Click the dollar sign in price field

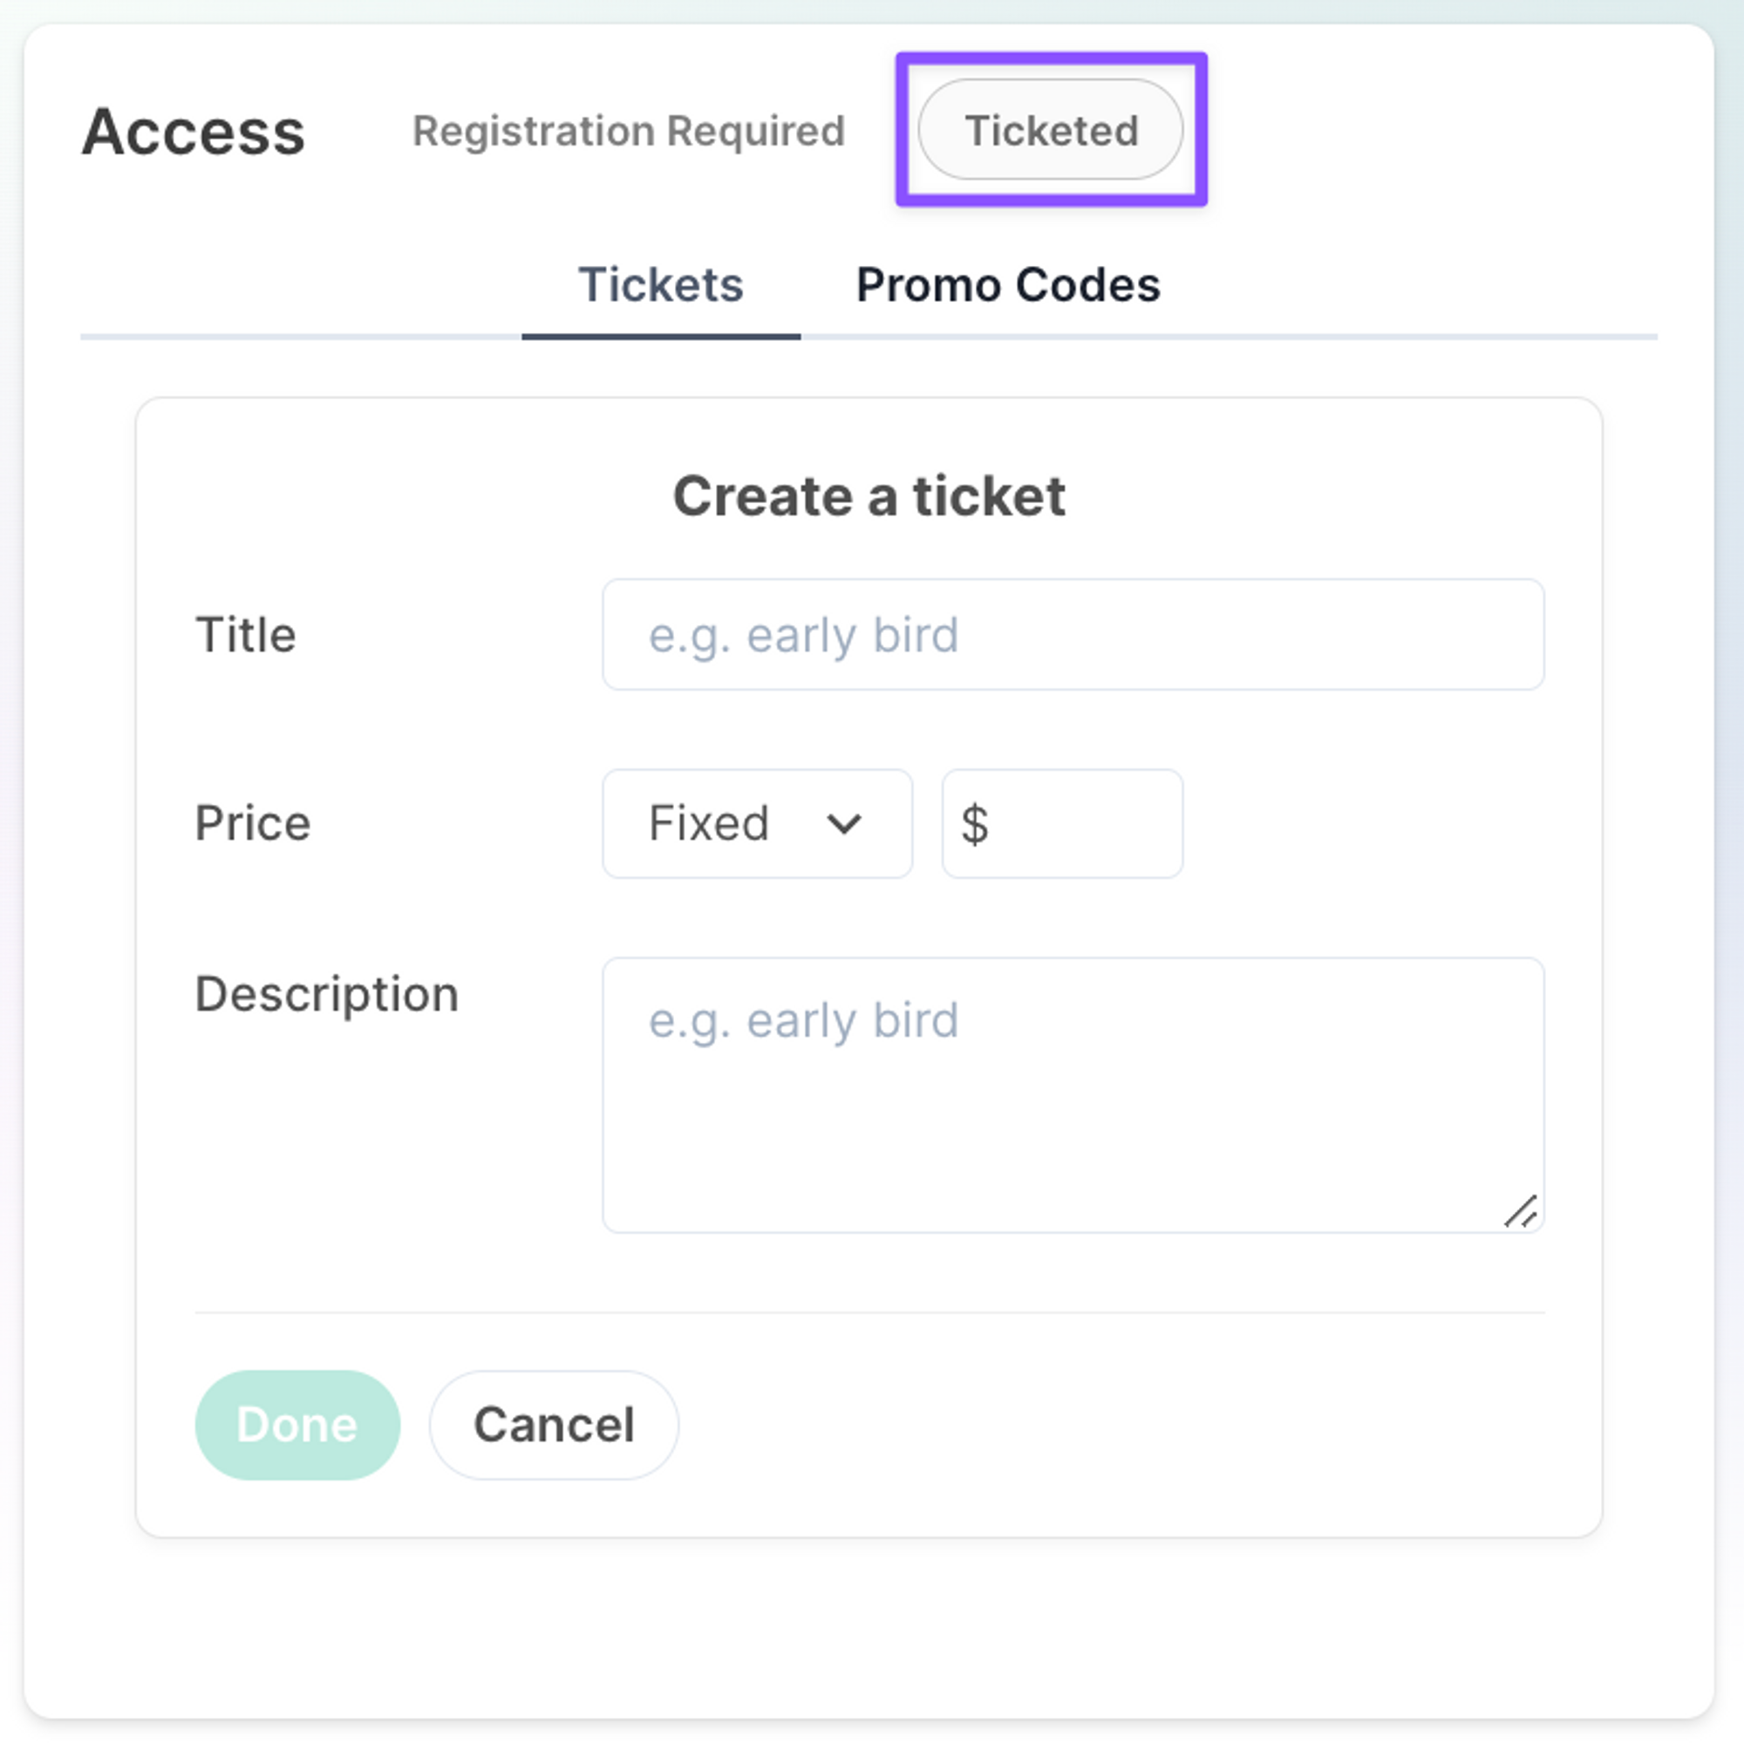point(974,824)
